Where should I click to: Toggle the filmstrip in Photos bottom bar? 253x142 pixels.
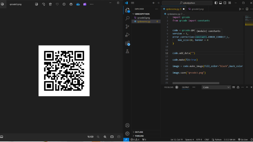point(2,137)
